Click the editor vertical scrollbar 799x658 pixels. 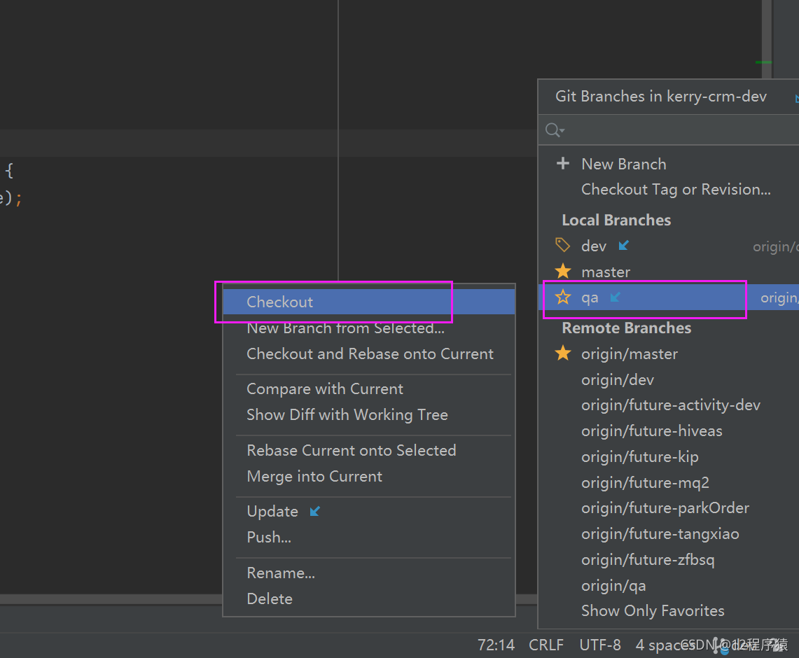click(766, 39)
